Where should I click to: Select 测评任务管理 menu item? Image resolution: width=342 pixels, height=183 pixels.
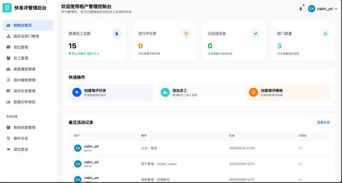[24, 91]
